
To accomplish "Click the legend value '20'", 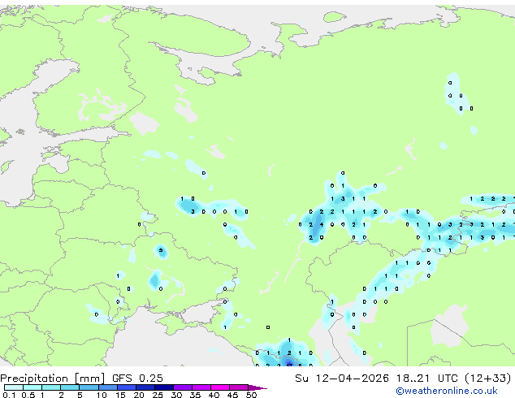I will 139,395.
